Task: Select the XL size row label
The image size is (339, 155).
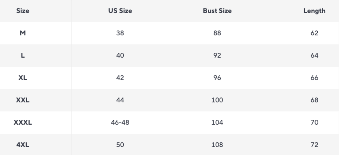Action: pyautogui.click(x=23, y=78)
